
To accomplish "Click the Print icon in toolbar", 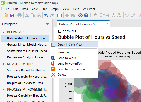I will pyautogui.click(x=19, y=15).
